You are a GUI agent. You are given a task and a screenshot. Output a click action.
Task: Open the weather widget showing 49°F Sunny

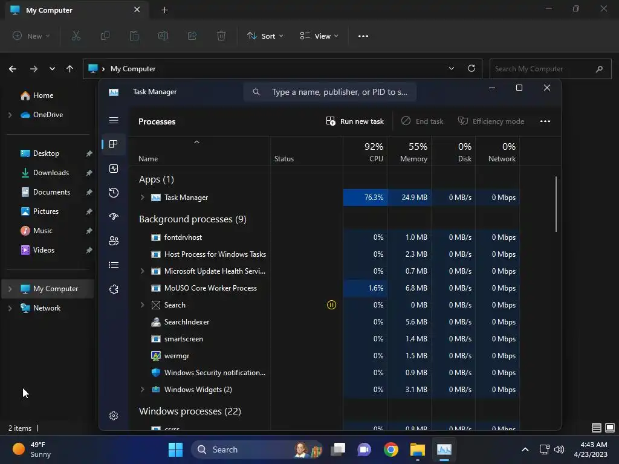[33, 449]
